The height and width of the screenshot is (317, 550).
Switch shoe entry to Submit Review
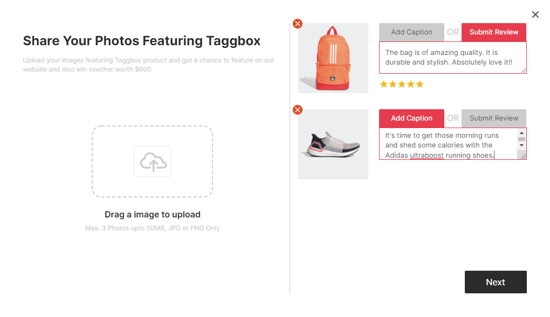click(493, 118)
